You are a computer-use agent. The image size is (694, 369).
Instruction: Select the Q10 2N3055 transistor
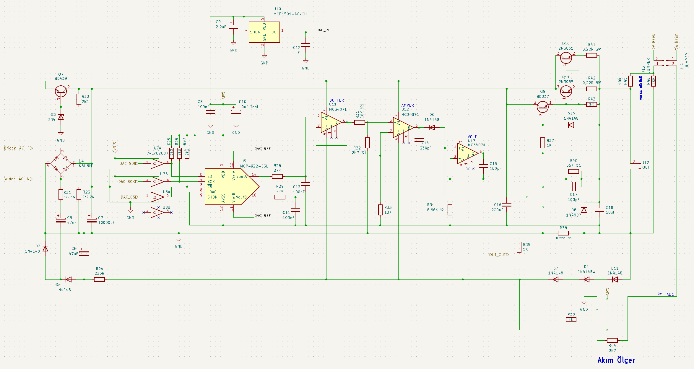click(x=566, y=58)
